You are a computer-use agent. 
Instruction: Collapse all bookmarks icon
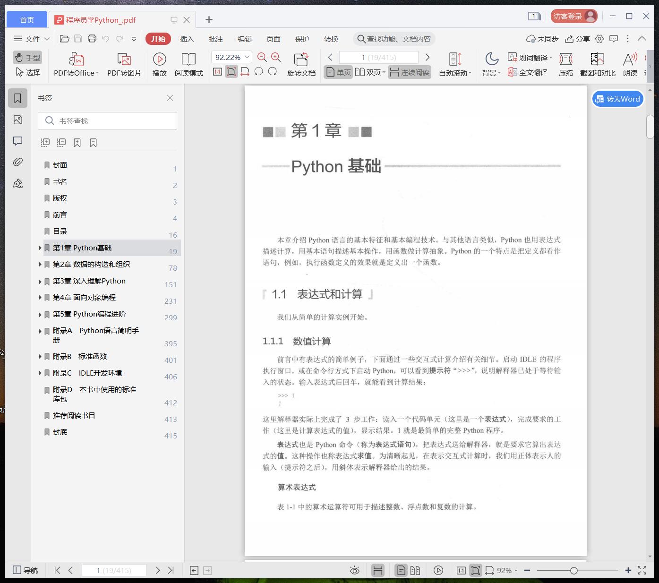[x=61, y=142]
